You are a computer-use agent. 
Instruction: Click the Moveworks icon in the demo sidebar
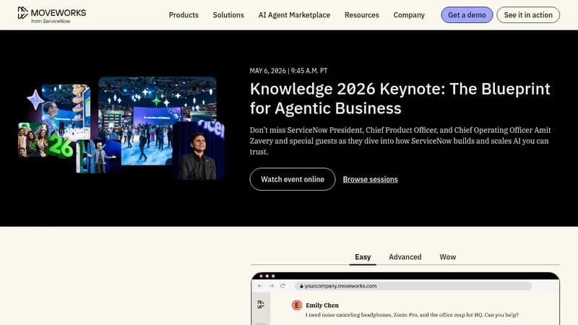click(261, 304)
